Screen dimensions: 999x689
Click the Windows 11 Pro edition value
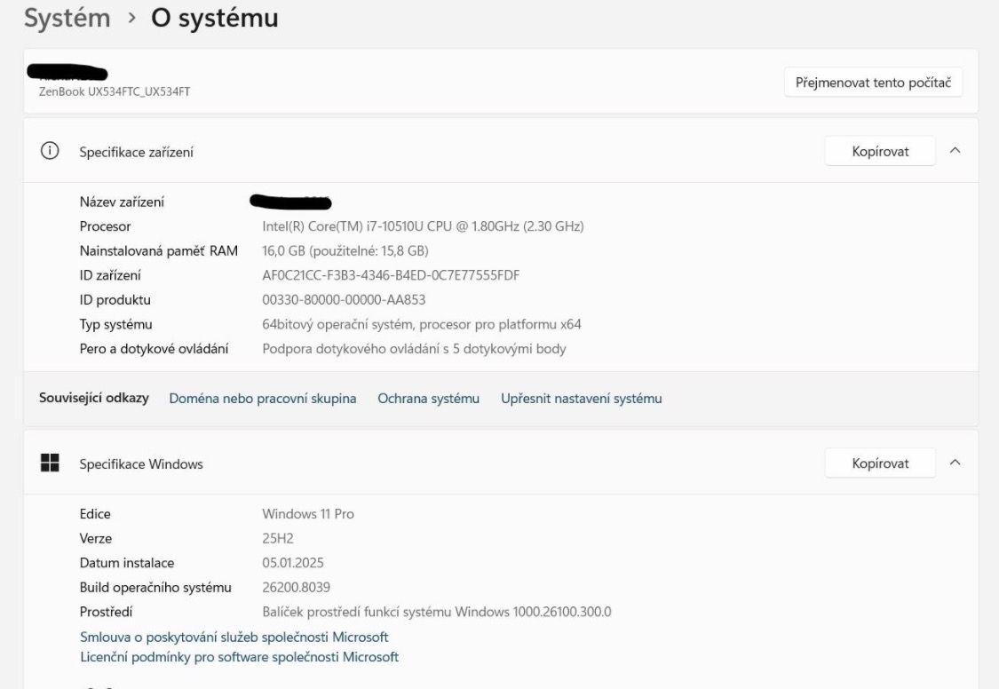307,512
